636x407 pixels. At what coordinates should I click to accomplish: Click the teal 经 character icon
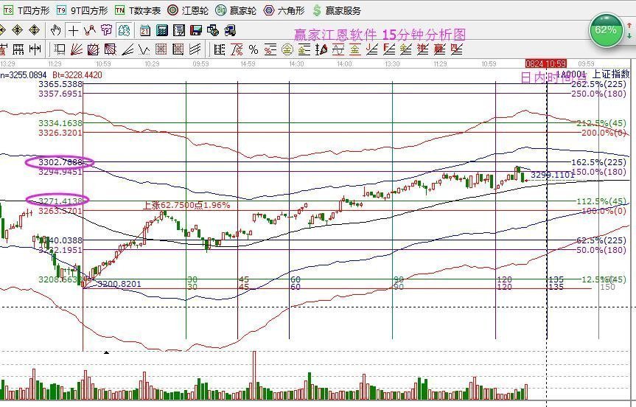(x=124, y=30)
